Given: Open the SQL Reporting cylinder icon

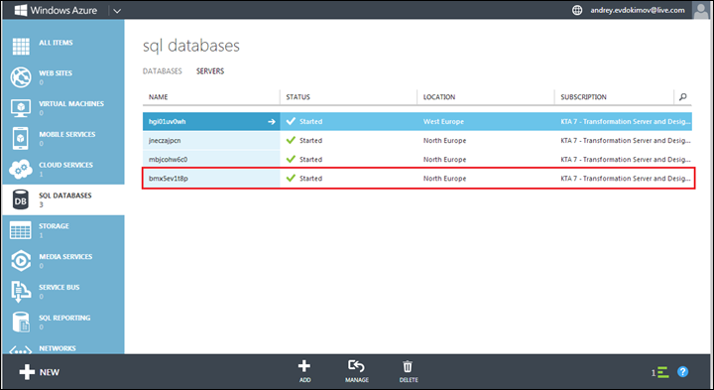Looking at the screenshot, I should point(21,323).
